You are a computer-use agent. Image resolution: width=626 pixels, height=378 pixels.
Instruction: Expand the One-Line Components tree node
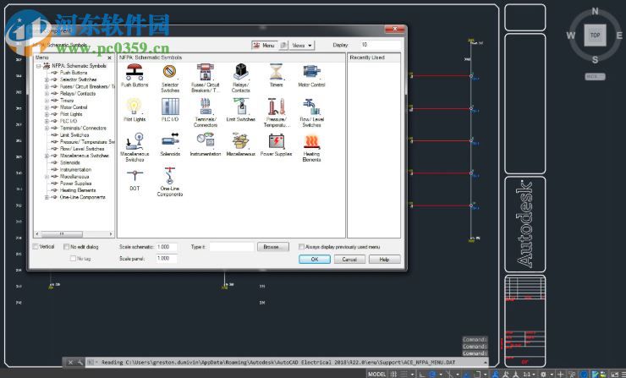(x=47, y=197)
